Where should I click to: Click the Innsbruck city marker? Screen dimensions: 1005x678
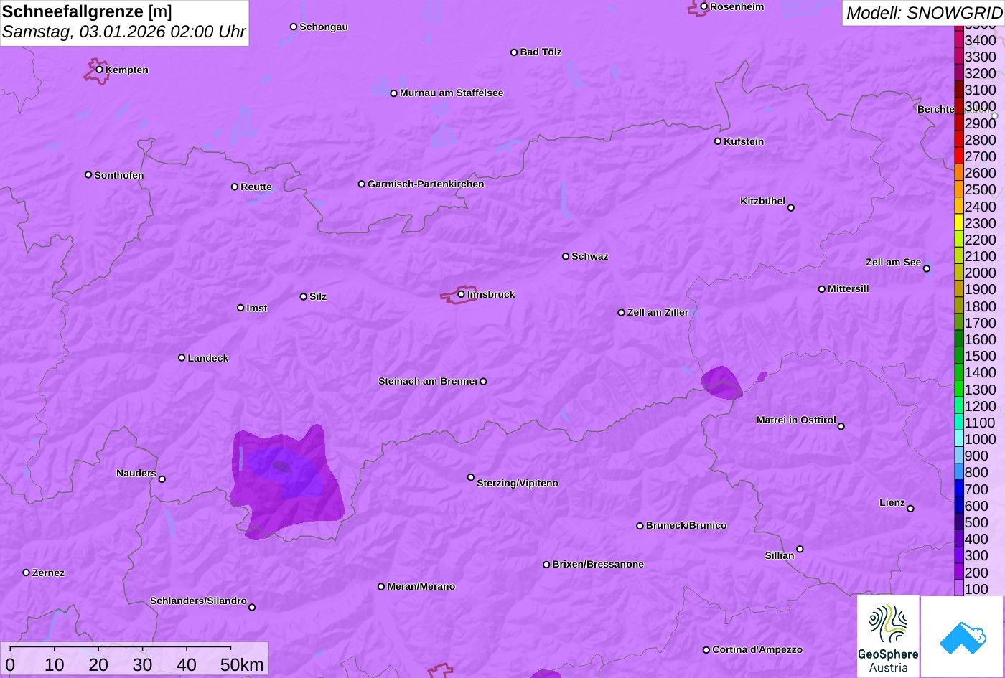coord(461,294)
